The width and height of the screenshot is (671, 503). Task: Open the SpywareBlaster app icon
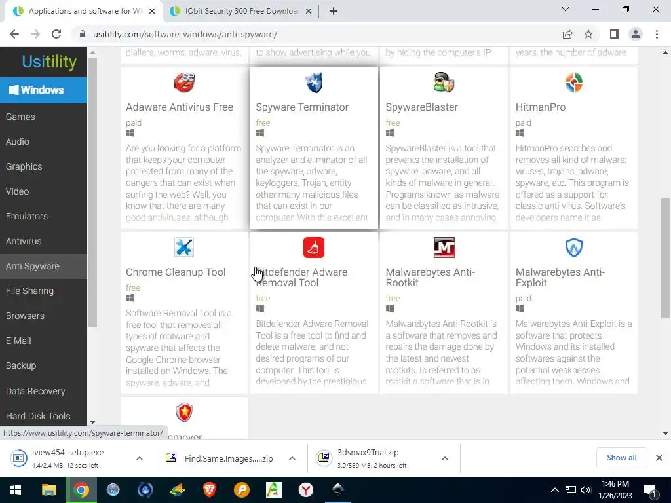coord(444,83)
